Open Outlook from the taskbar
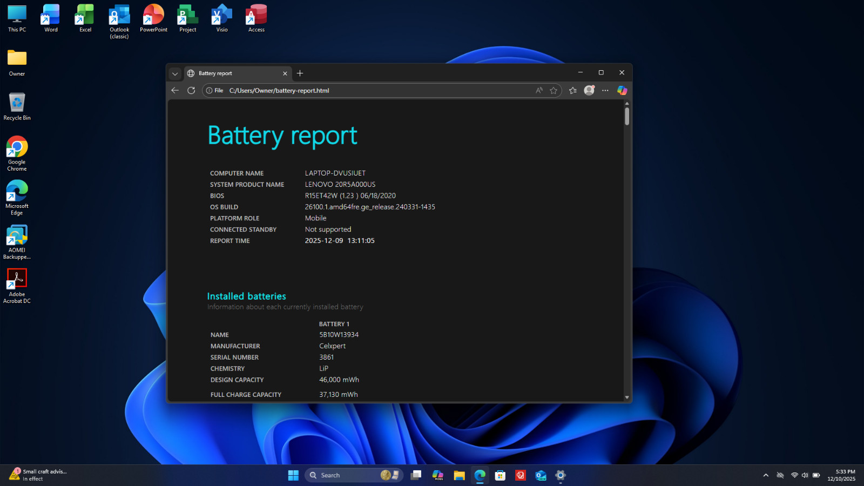Screen dimensions: 864x486 click(x=541, y=475)
